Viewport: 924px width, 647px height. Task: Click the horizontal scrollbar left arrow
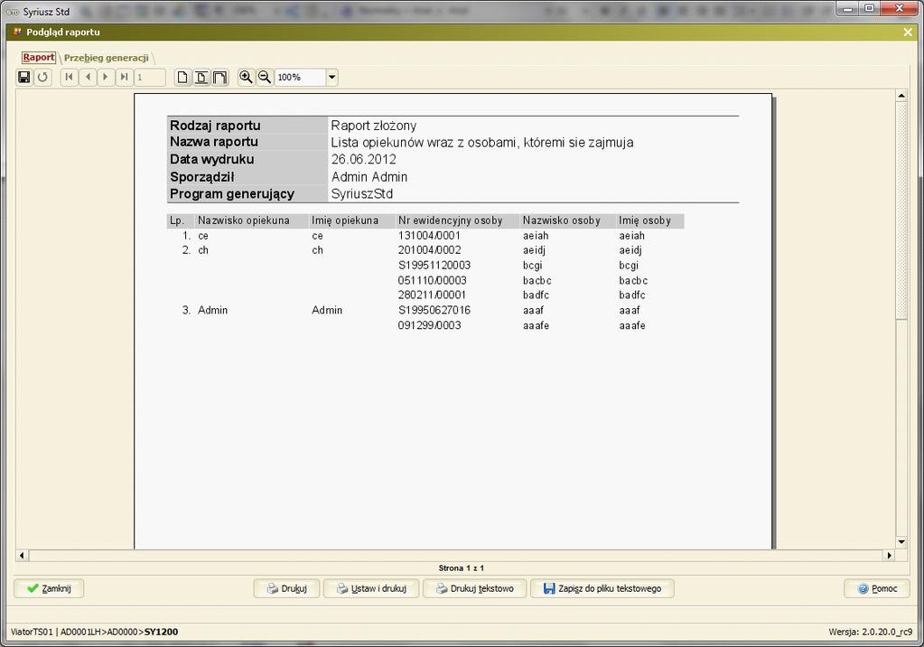(22, 555)
